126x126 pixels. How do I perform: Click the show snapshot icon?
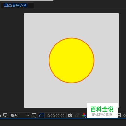coord(77,115)
